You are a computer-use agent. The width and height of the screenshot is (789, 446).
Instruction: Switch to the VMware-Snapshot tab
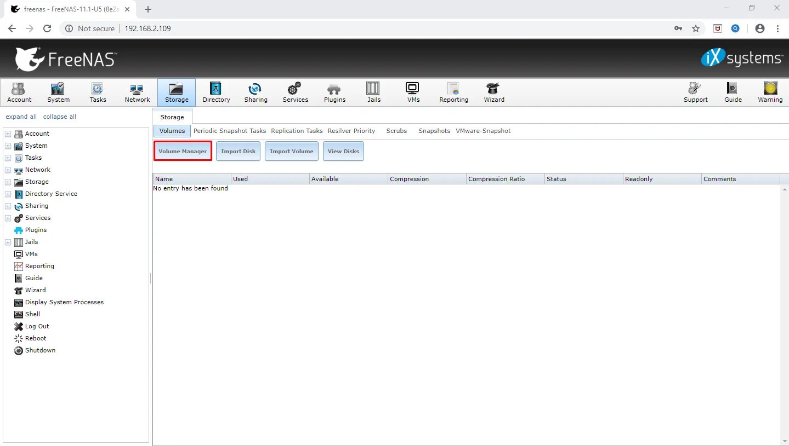pyautogui.click(x=483, y=131)
